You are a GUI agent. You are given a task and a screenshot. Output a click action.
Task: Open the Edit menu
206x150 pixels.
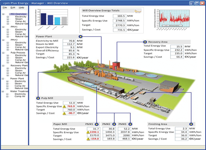[13, 8]
